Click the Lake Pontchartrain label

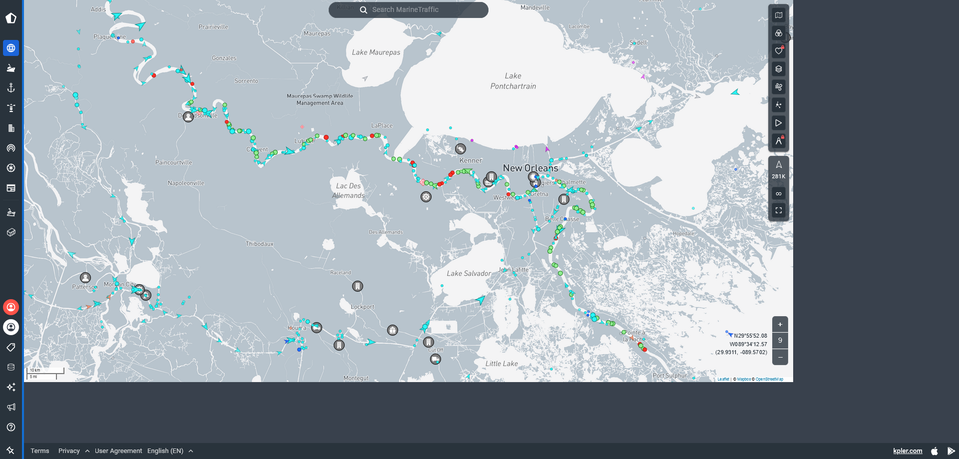(513, 81)
